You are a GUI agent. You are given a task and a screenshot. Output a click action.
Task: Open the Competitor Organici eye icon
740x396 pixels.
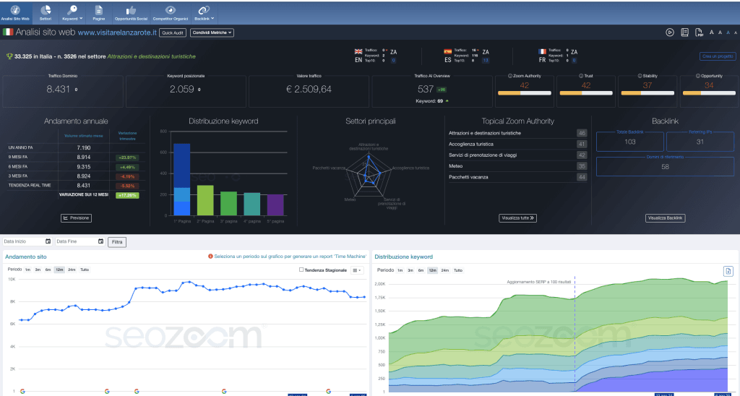171,10
